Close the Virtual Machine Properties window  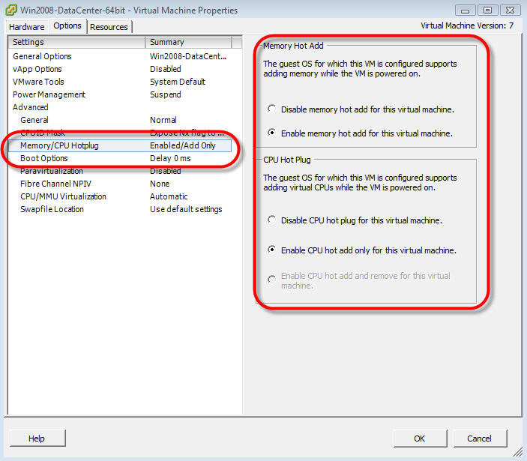pos(511,10)
